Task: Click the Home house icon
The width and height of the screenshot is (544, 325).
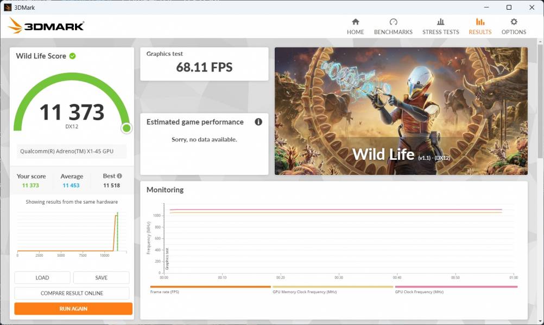Action: click(355, 22)
